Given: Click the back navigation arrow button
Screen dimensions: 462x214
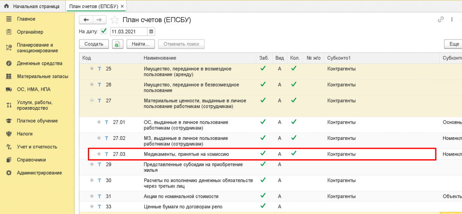Looking at the screenshot, I should 86,20.
